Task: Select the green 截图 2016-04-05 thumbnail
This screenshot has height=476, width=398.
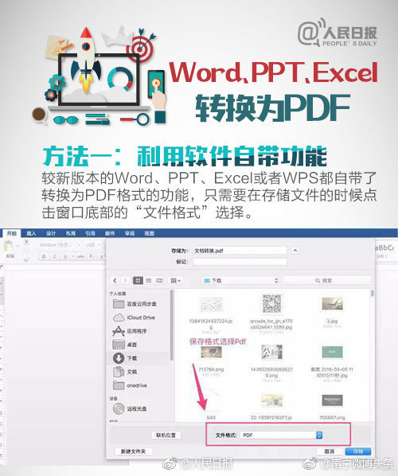Action: pos(333,352)
